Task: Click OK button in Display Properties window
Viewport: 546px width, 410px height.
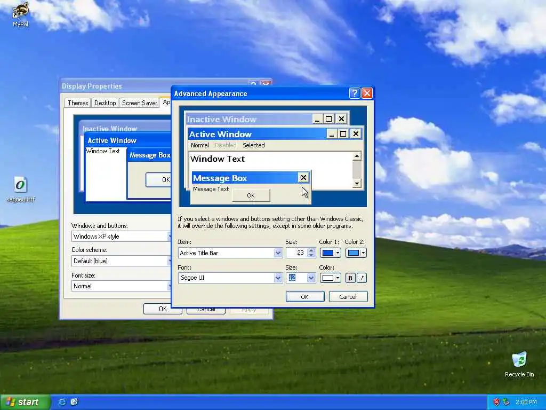Action: coord(163,309)
